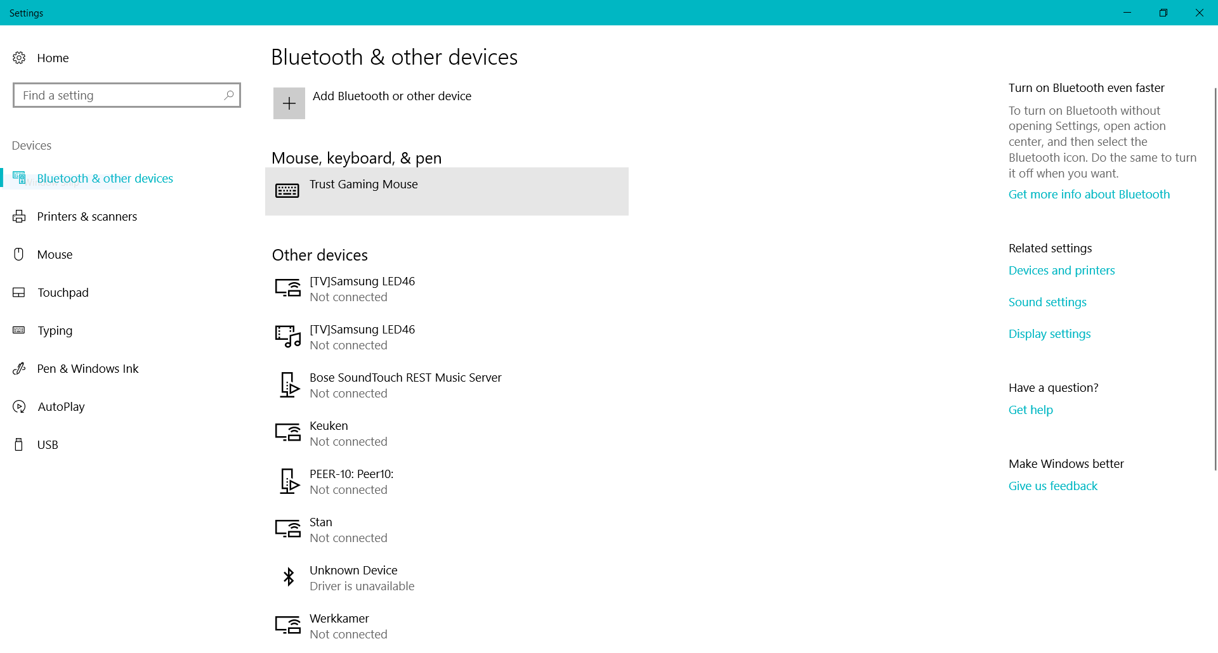Viewport: 1218px width, 653px height.
Task: Click the keyboard icon for Trust Gaming Mouse
Action: point(287,190)
